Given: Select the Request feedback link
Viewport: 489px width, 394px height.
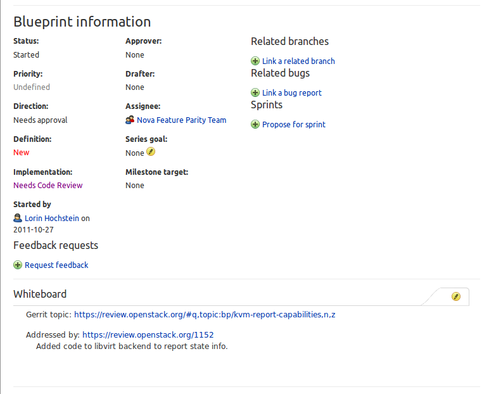Looking at the screenshot, I should tap(56, 265).
